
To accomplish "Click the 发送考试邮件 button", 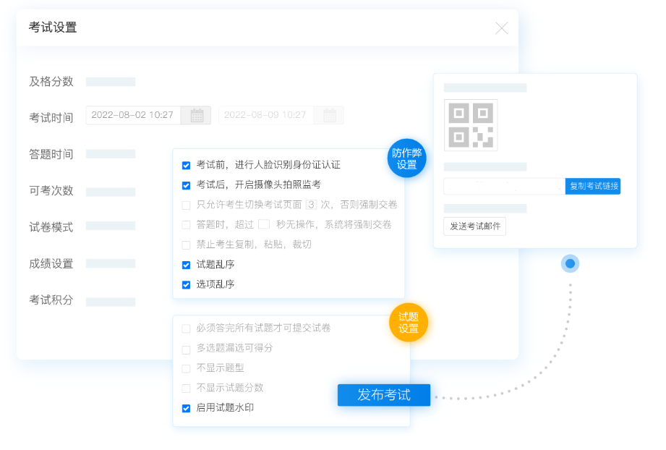I will click(474, 226).
